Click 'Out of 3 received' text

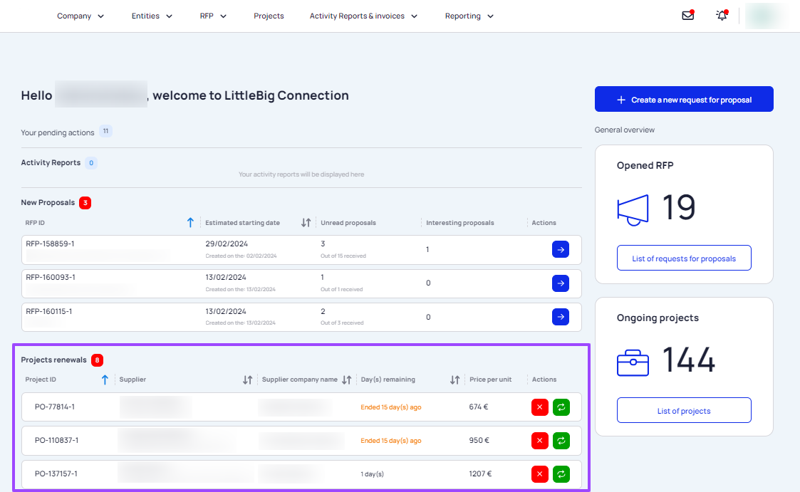343,323
